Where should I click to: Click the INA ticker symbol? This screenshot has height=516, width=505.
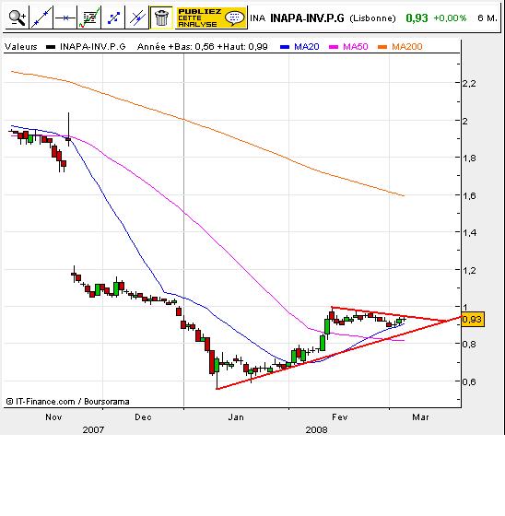[257, 18]
